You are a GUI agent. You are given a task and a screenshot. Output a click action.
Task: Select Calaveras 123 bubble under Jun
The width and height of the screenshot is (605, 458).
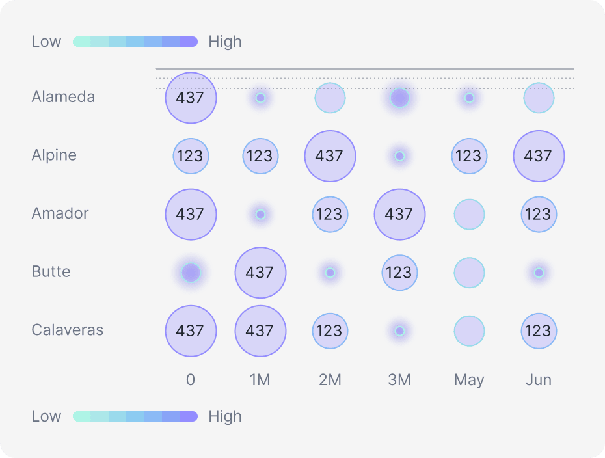point(539,330)
